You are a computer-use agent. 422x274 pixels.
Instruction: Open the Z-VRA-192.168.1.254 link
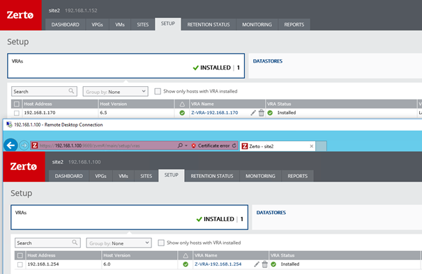point(218,264)
